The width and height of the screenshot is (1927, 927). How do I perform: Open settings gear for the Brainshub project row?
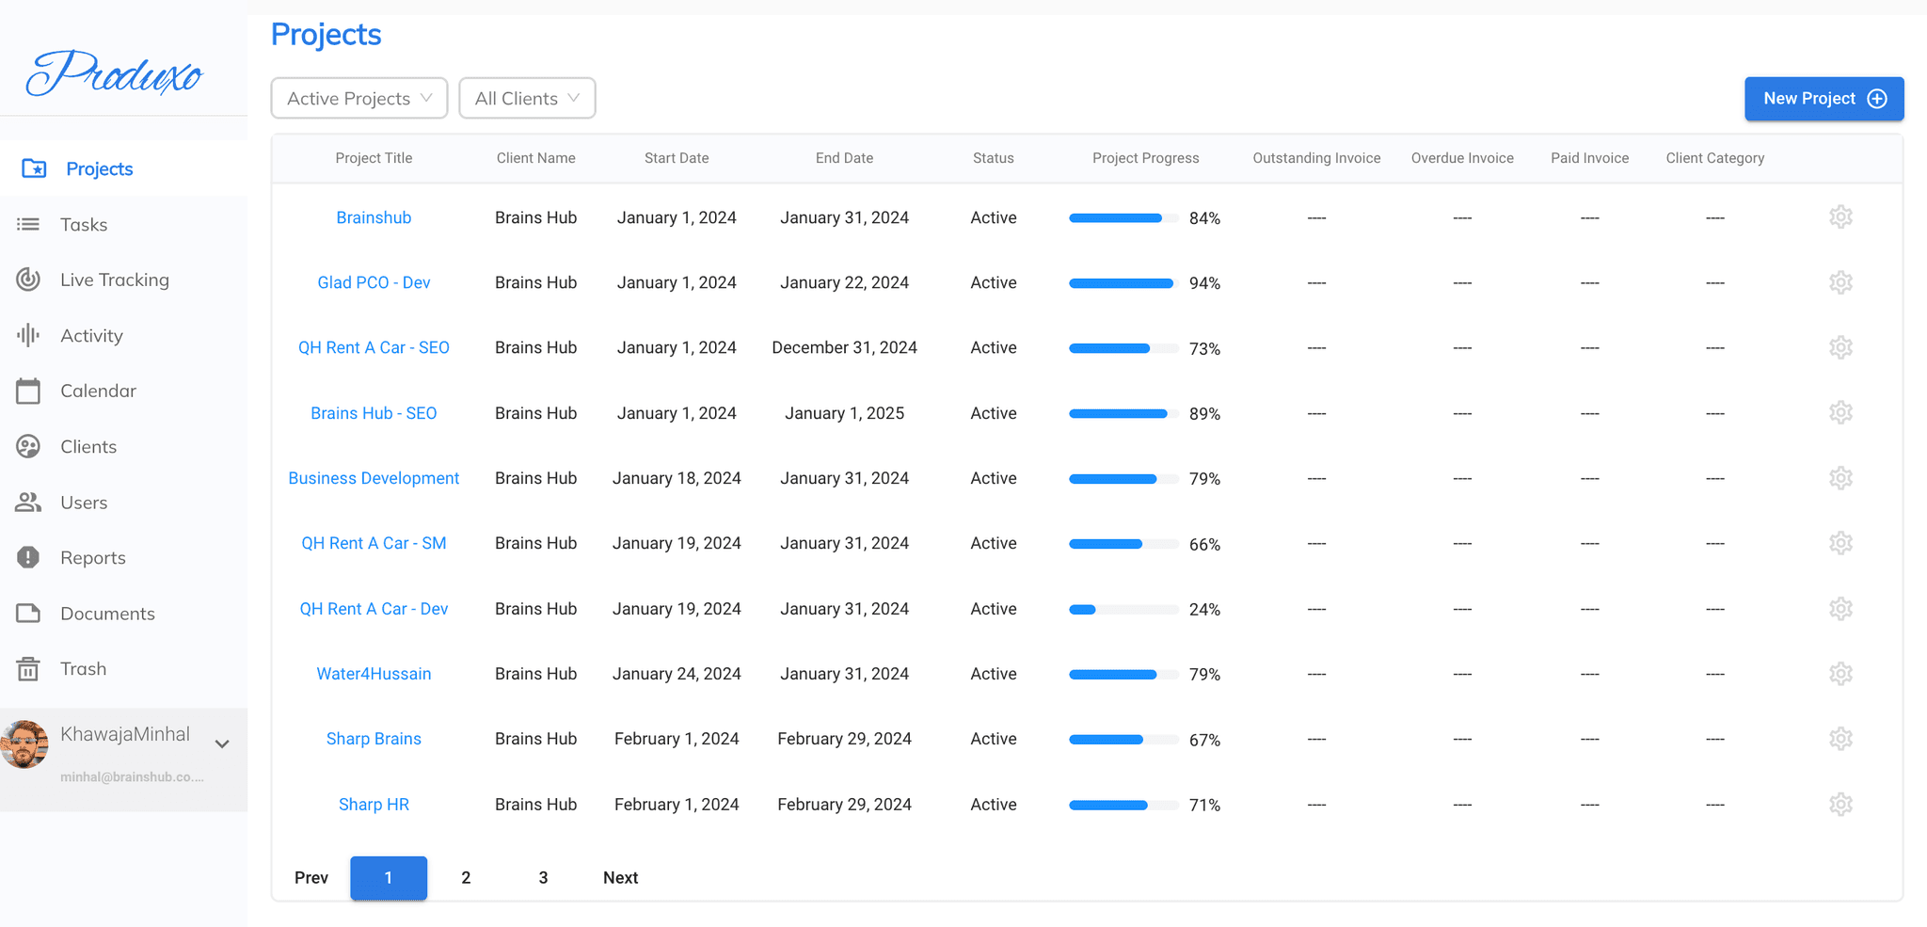[1841, 216]
